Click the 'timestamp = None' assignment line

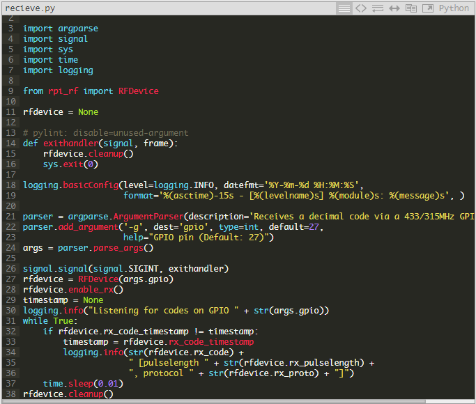pos(63,300)
